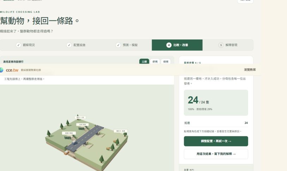Select the orange vehicle in the underpass
The width and height of the screenshot is (287, 171).
(x=66, y=152)
